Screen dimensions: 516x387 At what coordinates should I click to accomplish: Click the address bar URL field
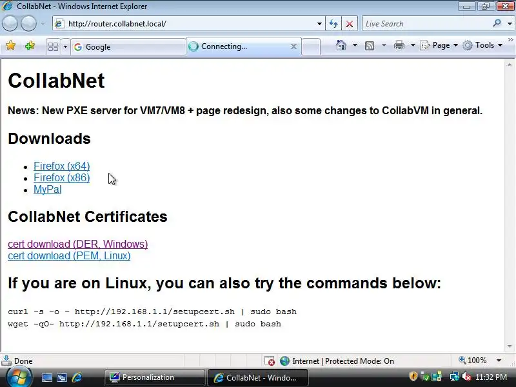tap(184, 24)
